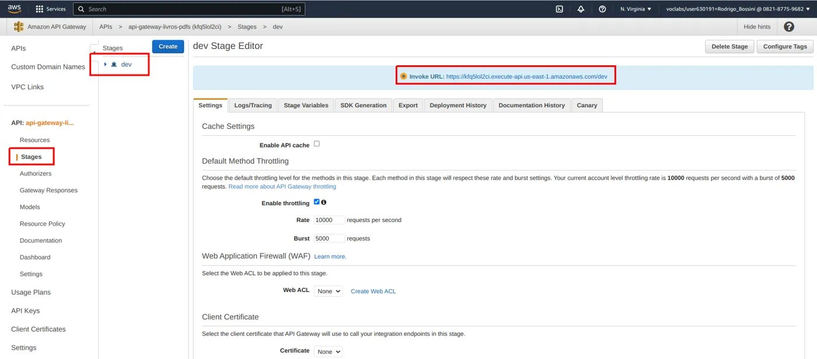Open the Web ACL dropdown
Image resolution: width=817 pixels, height=359 pixels.
click(x=328, y=291)
